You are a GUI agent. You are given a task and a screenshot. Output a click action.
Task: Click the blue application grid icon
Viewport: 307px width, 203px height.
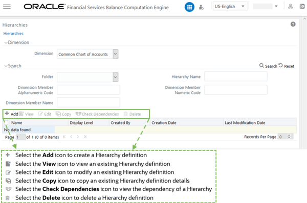coord(189,7)
